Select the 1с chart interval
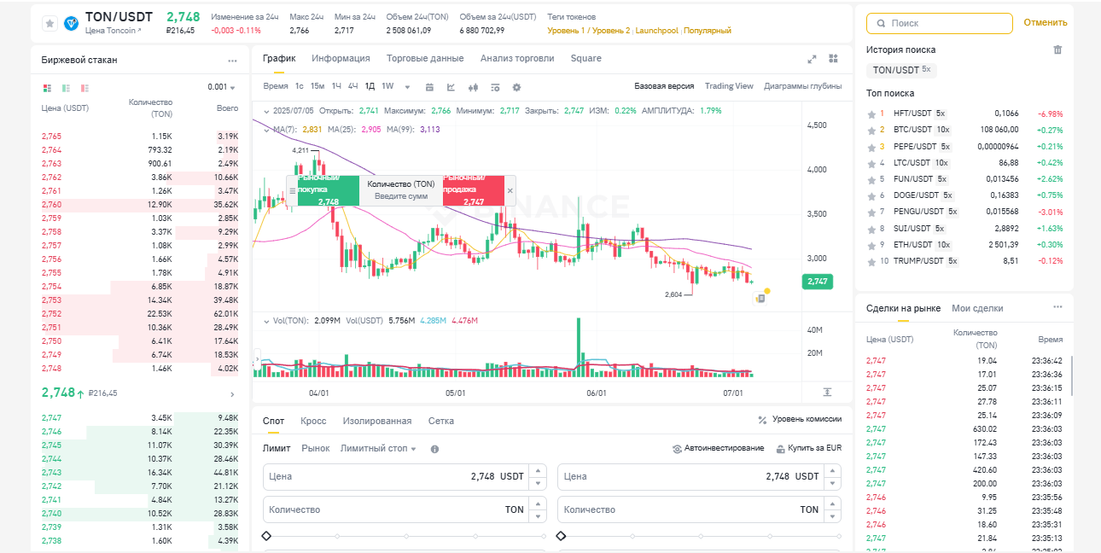This screenshot has width=1101, height=553. pos(300,86)
